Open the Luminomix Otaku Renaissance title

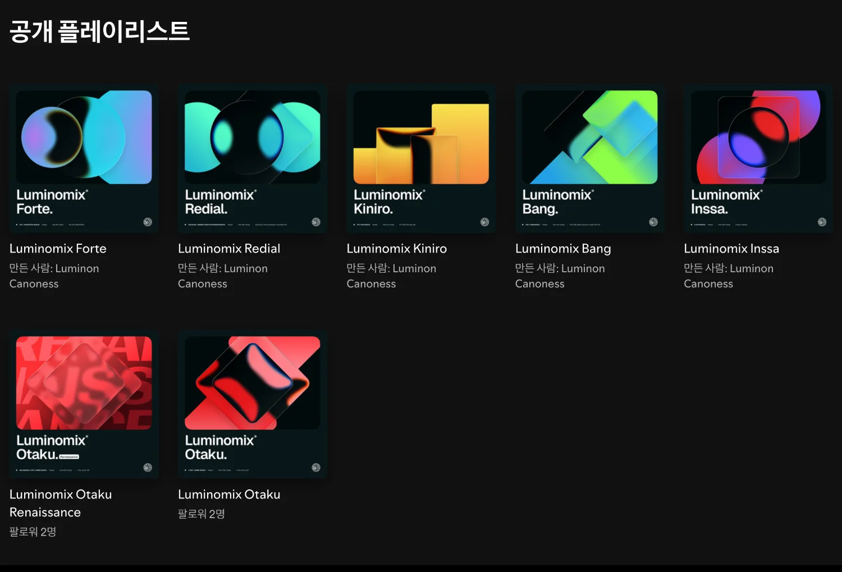[x=61, y=503]
